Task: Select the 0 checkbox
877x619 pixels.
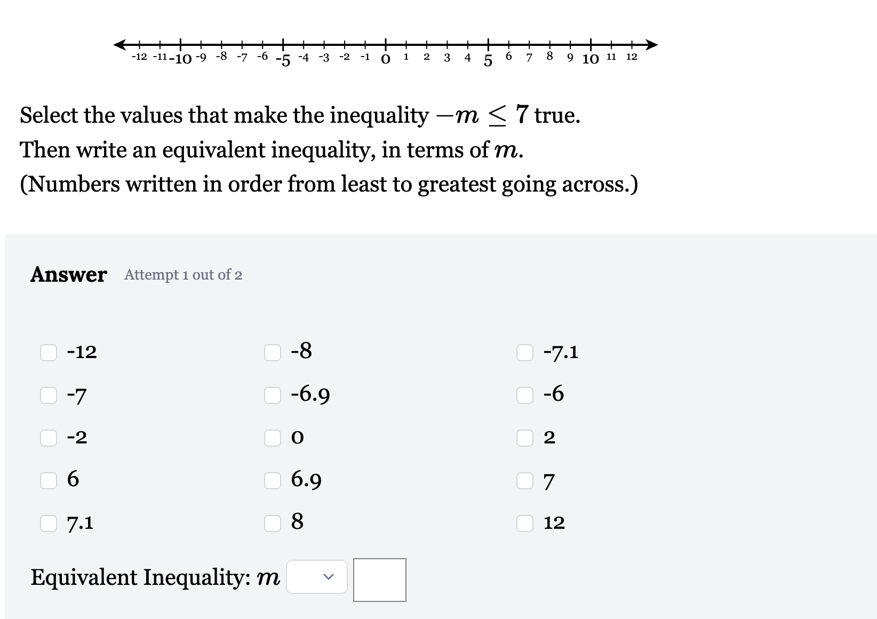Action: pos(273,438)
